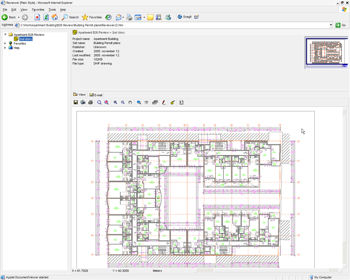Open the Tools menu
Viewport: 350px width, 280px height.
pyautogui.click(x=52, y=10)
